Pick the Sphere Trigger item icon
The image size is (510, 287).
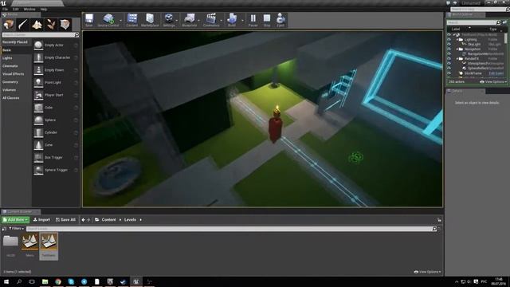coord(38,170)
